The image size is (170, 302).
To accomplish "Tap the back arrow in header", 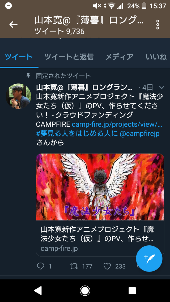I will [x=14, y=24].
